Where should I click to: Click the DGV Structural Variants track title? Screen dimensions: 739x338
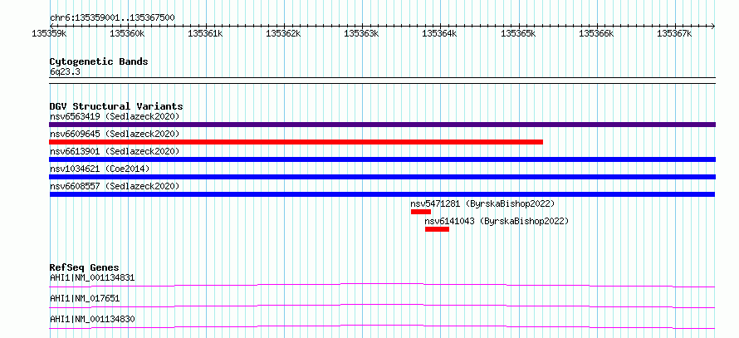click(116, 106)
